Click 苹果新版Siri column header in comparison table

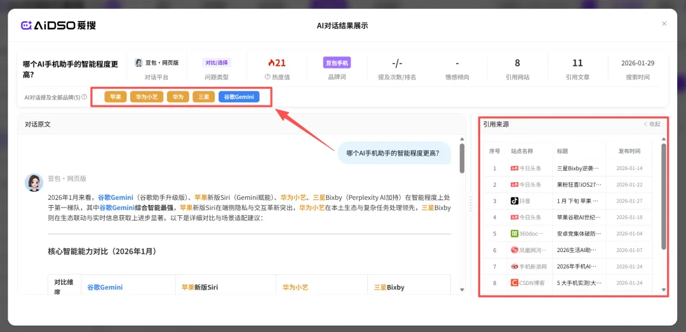[x=199, y=288]
